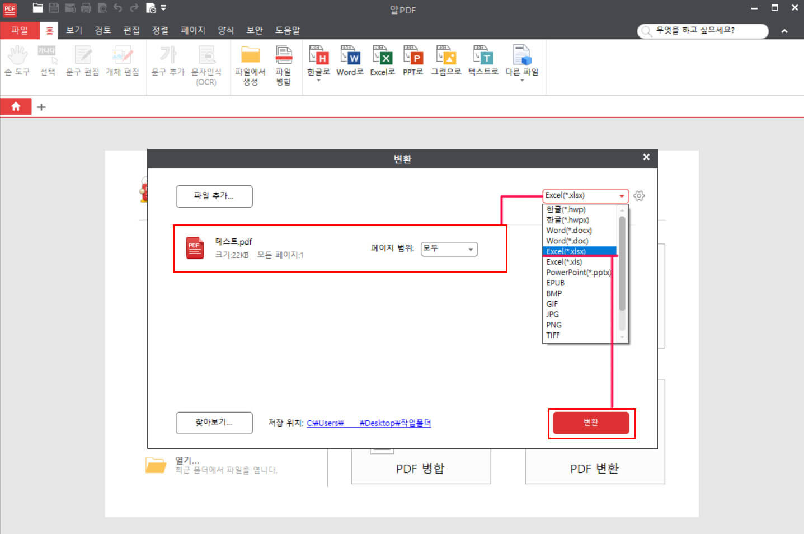The width and height of the screenshot is (804, 534).
Task: Switch to the 보안 ribbon tab
Action: (x=255, y=30)
